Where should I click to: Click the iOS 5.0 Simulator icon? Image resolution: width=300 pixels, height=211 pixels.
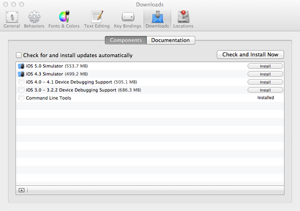(21, 66)
